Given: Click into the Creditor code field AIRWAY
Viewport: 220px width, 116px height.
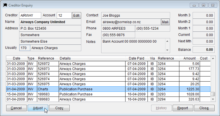Looking at the screenshot, I should point(30,16).
